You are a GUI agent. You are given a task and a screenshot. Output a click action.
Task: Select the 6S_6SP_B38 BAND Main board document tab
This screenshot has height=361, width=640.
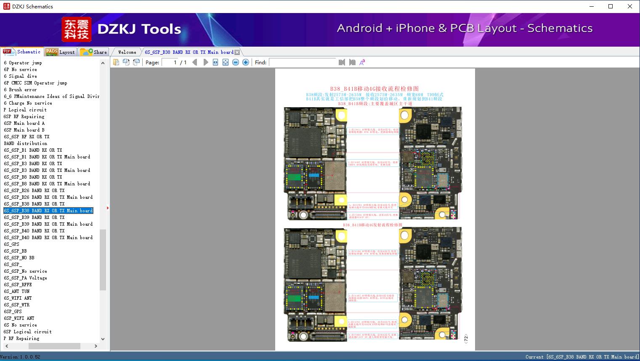(x=189, y=52)
